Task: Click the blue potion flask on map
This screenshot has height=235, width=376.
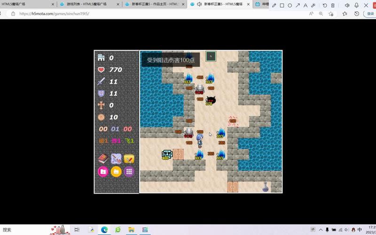Action: tap(266, 187)
